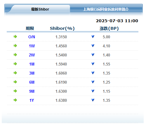Switch to the 最新Shibor tab
This screenshot has width=146, height=124.
(40, 9)
